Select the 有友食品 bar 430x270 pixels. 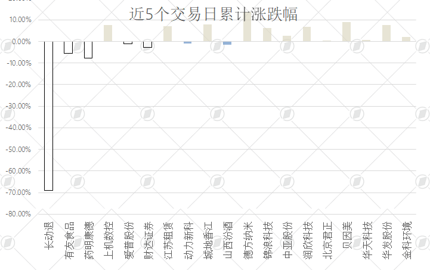tap(68, 48)
